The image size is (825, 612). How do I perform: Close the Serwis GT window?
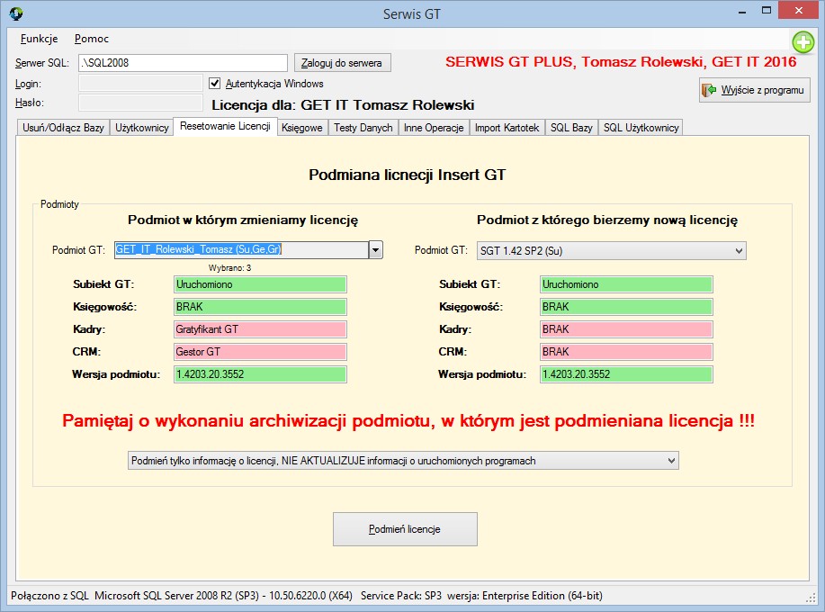[798, 11]
